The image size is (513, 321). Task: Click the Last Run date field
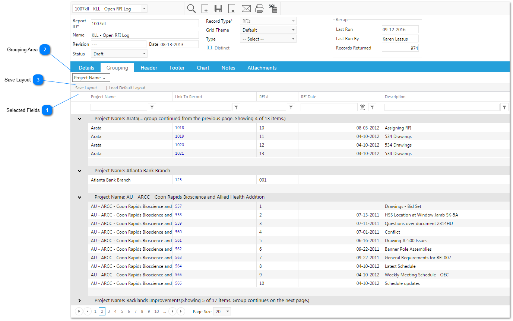coord(400,29)
